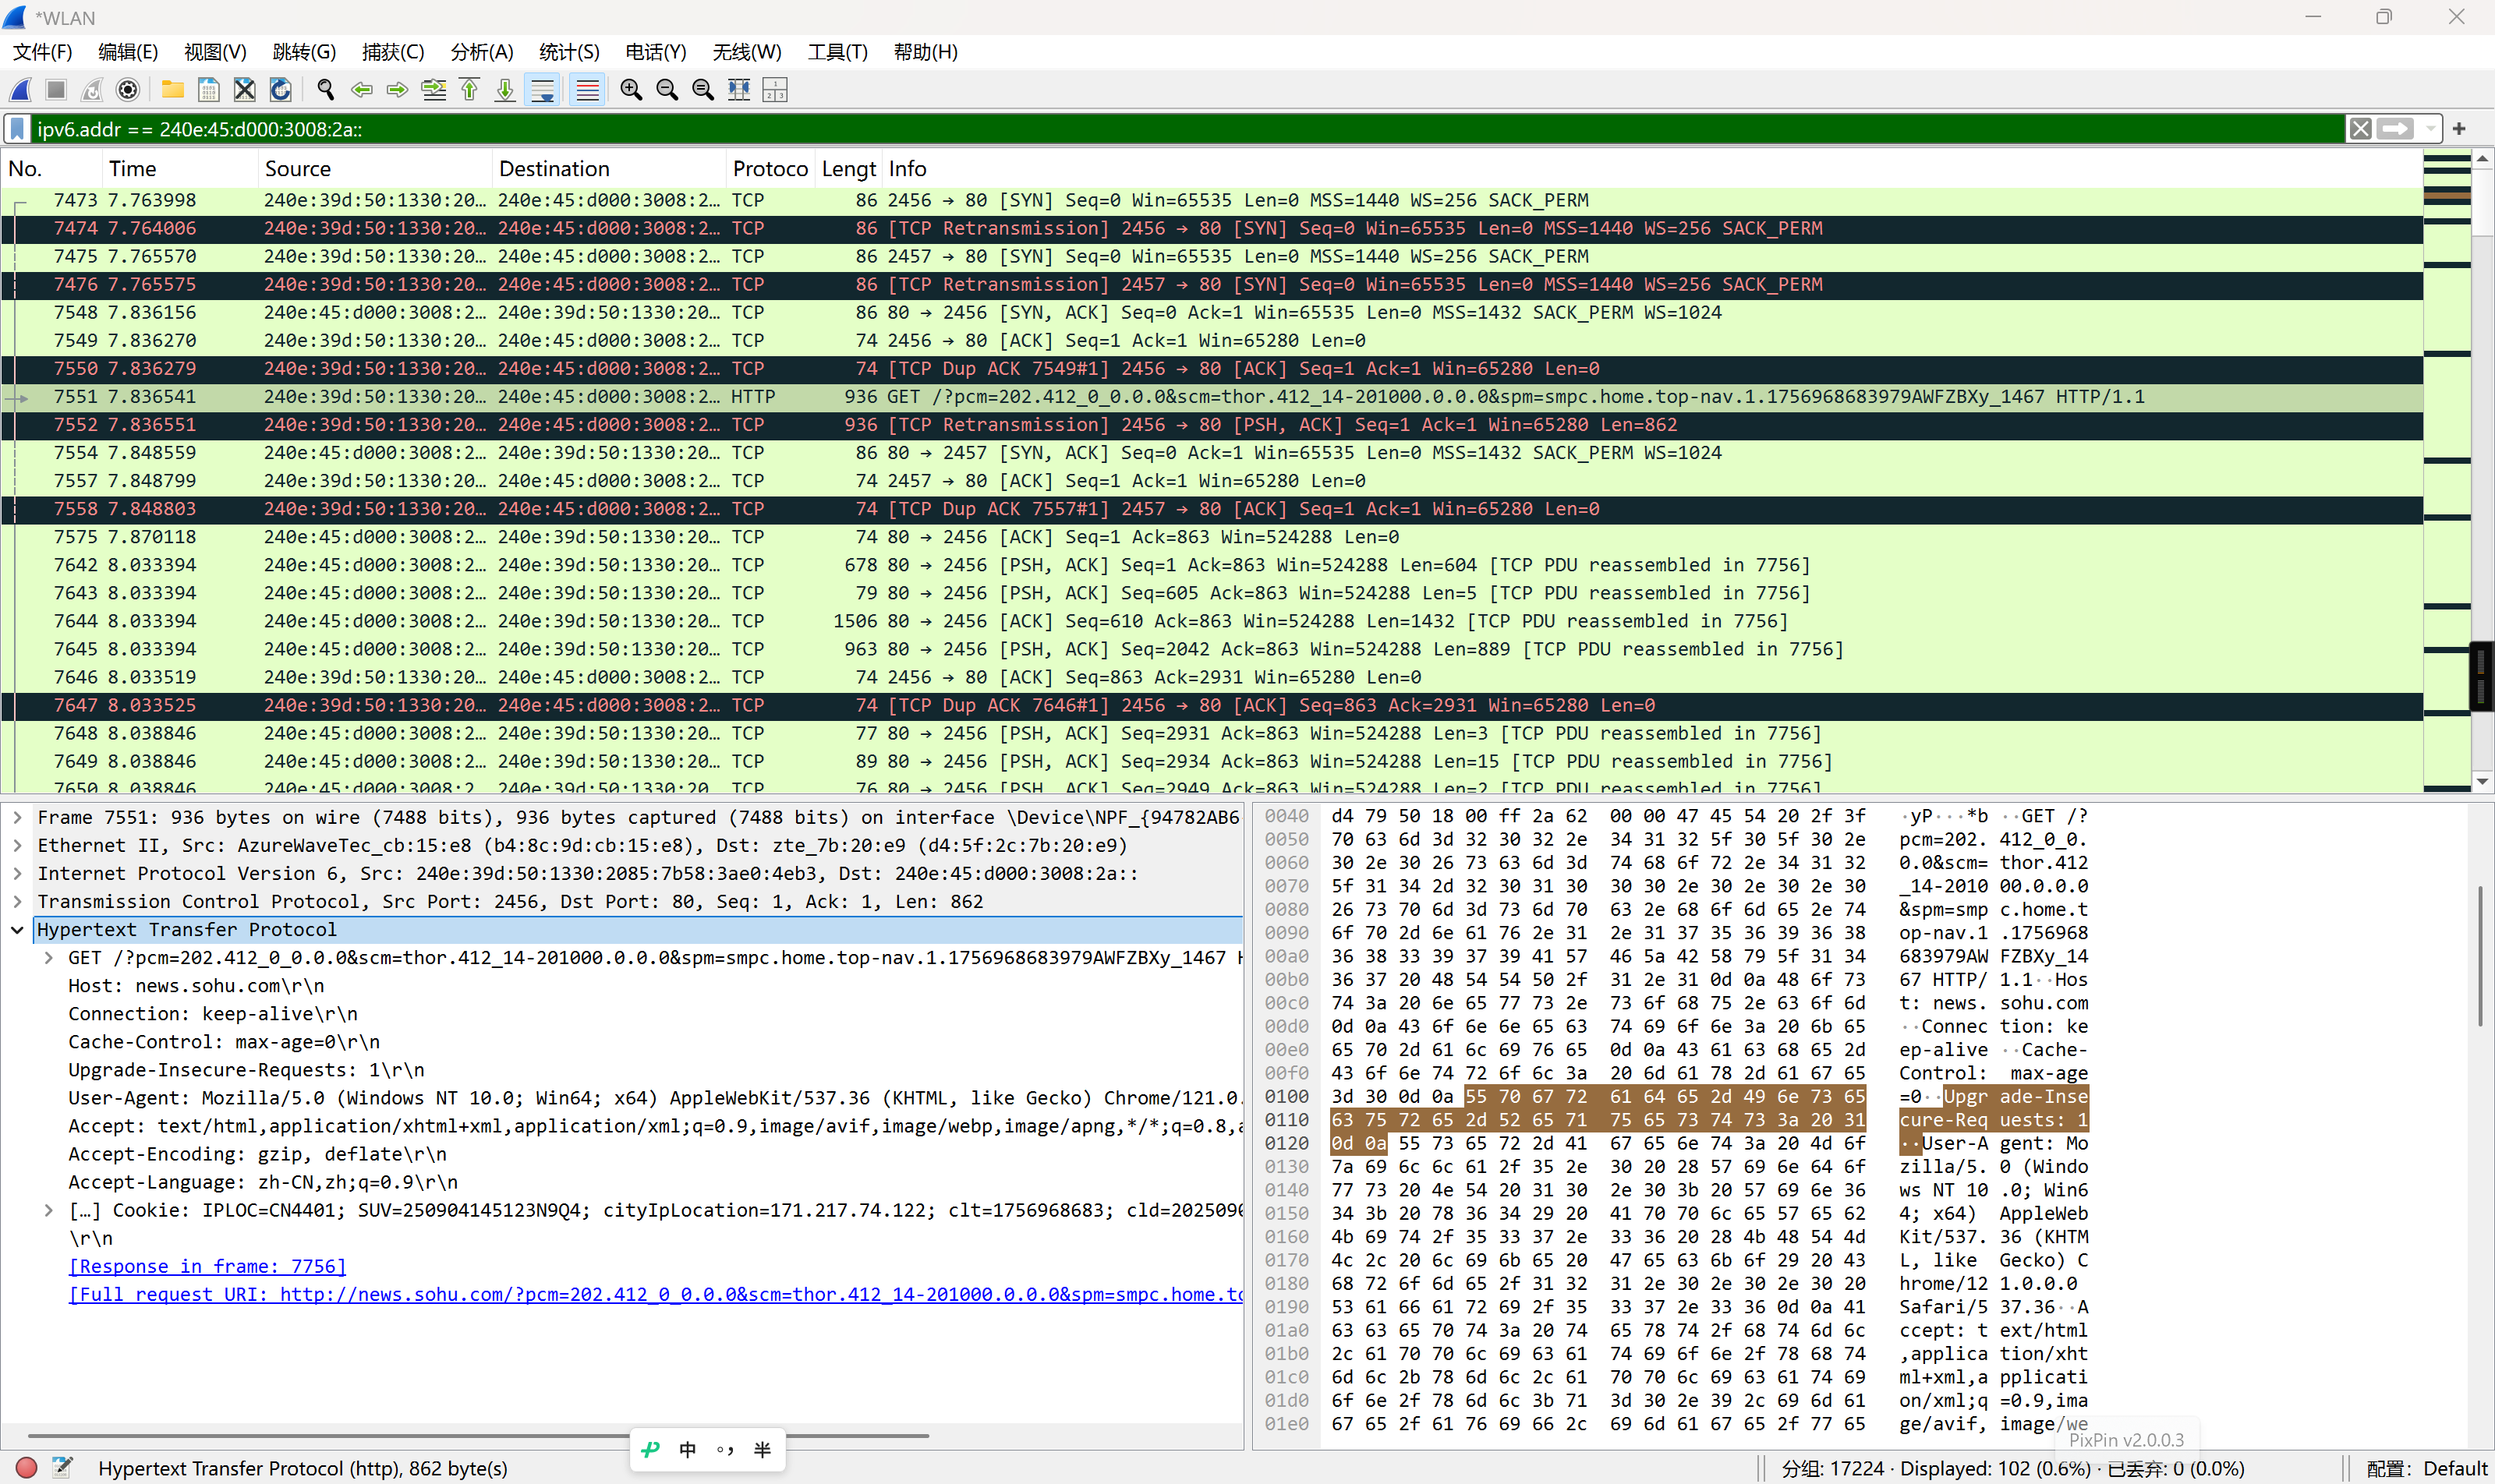Open the 分析(A) menu

pos(482,52)
